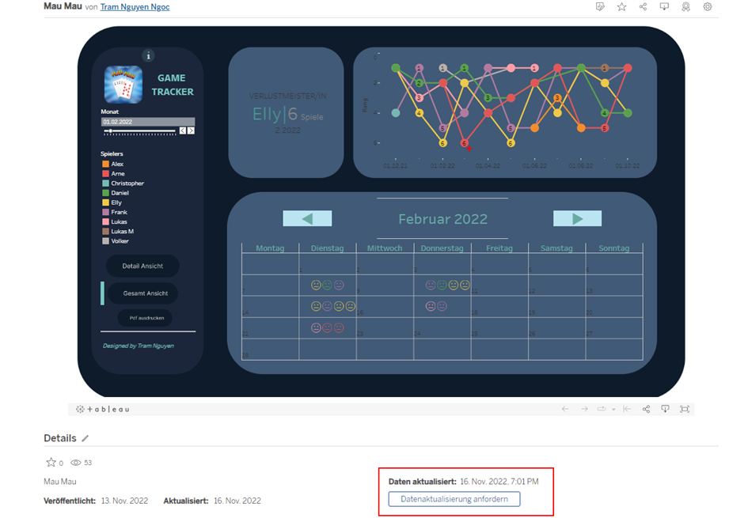Step Monat filter to next month
This screenshot has height=518, width=748.
(191, 130)
